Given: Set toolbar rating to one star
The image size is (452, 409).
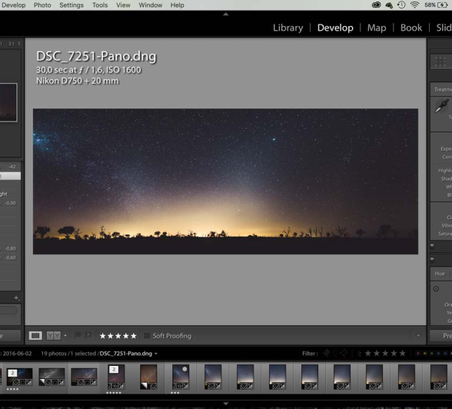Looking at the screenshot, I should [103, 336].
